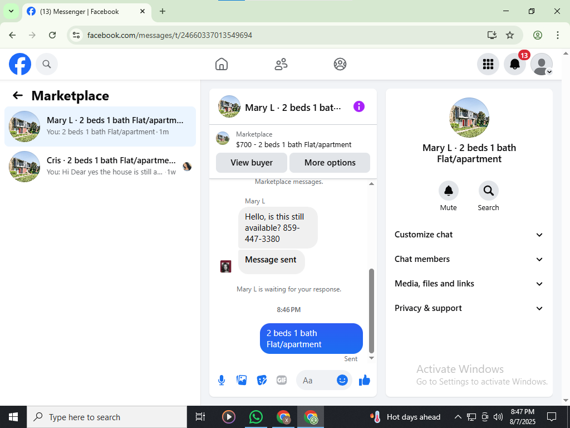
Task: Bookmark this page with star icon
Action: (x=510, y=35)
